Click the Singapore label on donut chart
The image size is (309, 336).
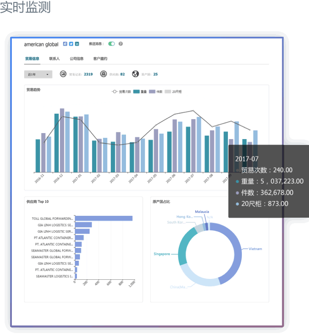[x=161, y=254]
